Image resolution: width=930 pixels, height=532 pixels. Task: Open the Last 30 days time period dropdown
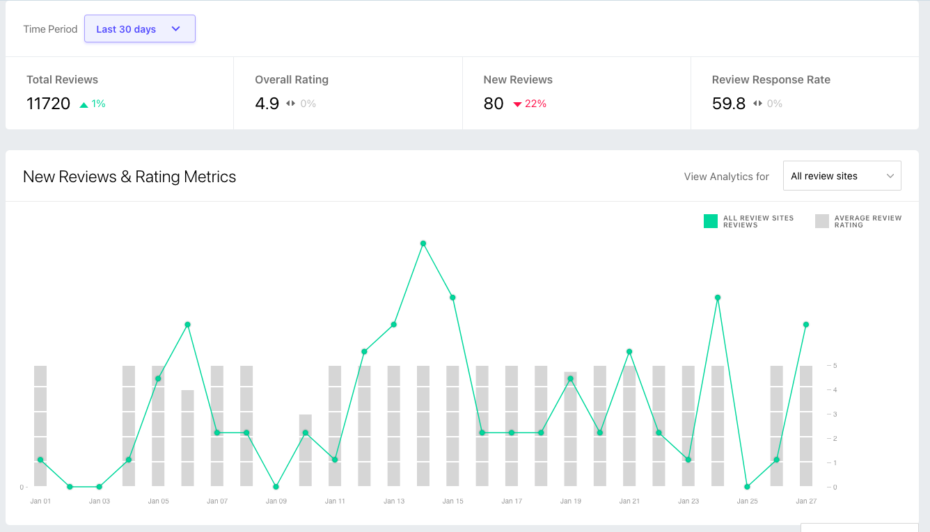(x=139, y=29)
